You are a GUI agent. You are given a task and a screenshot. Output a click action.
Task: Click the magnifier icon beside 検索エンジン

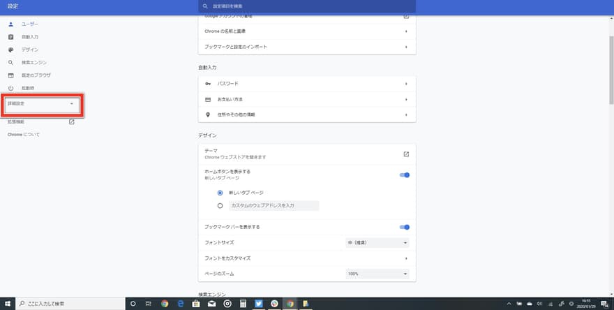(10, 62)
